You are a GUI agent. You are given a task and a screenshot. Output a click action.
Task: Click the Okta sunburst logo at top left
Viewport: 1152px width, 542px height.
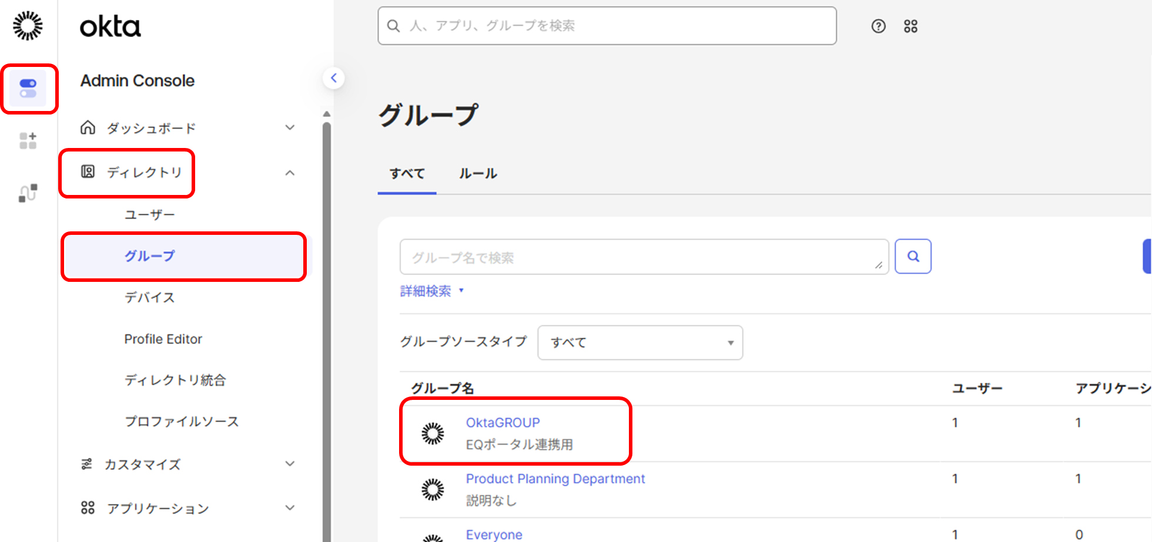tap(28, 26)
